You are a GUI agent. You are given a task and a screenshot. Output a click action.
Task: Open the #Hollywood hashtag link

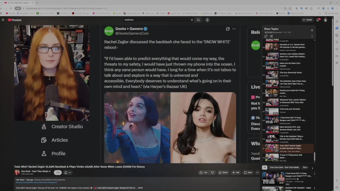pos(53,182)
